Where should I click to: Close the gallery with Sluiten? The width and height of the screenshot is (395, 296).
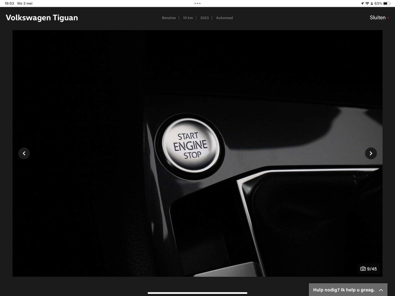pyautogui.click(x=377, y=18)
